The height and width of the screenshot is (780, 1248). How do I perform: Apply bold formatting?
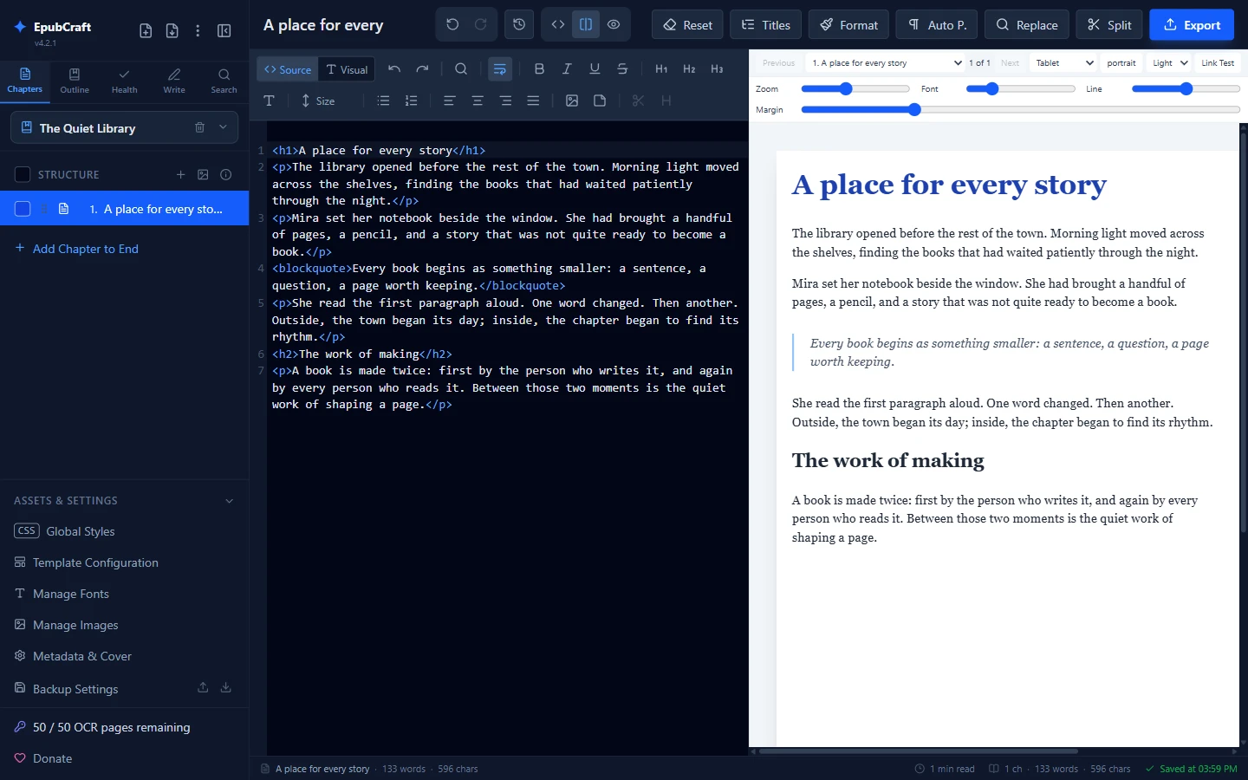[x=539, y=69]
